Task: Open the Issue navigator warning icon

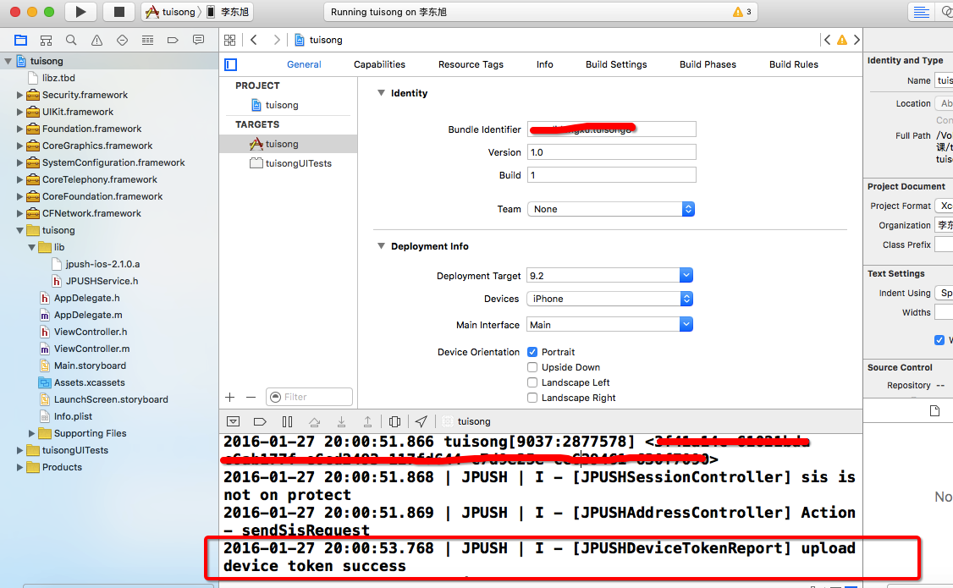Action: [x=96, y=40]
